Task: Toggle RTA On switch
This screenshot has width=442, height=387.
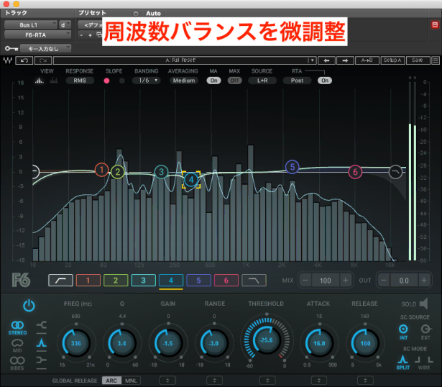Action: [325, 81]
